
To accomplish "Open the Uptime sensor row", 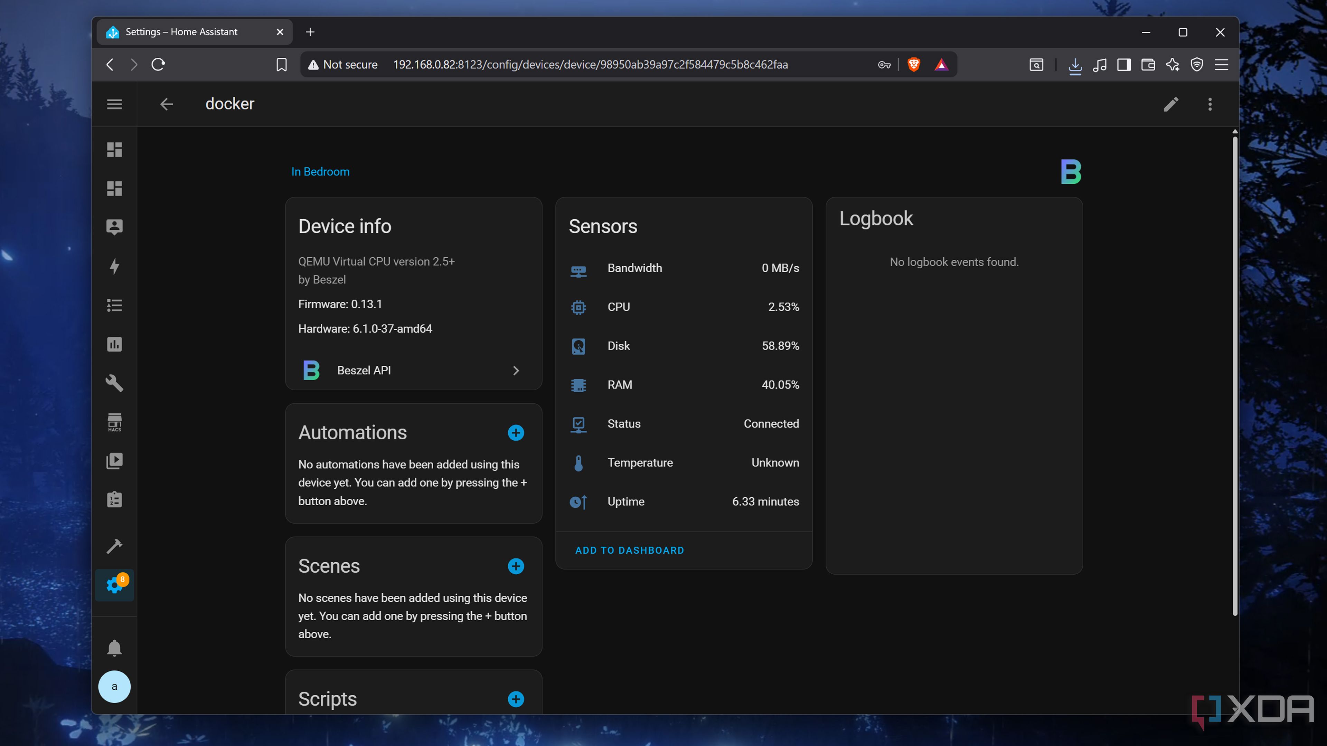I will coord(684,501).
